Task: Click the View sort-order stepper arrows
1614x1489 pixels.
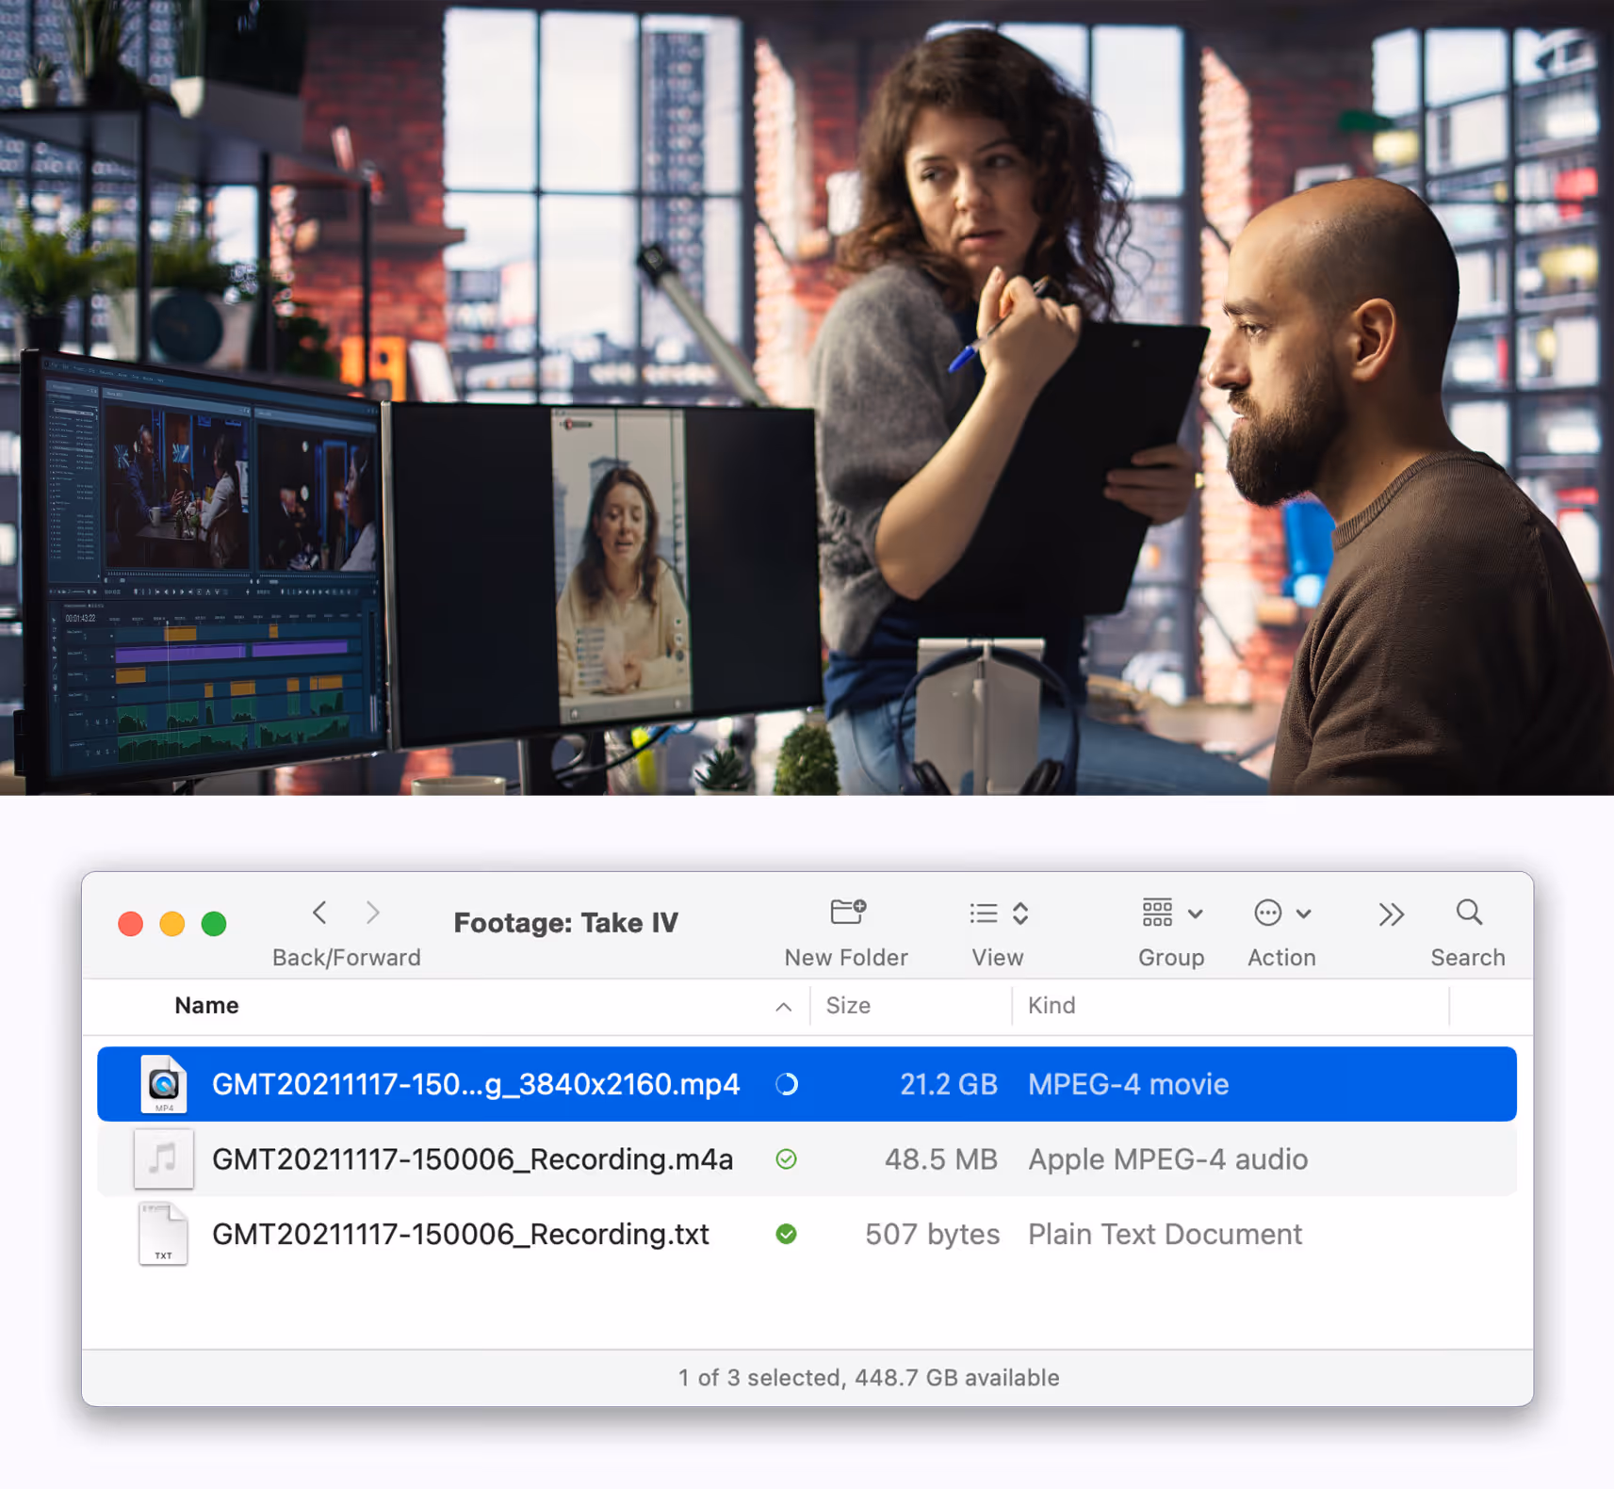Action: [1020, 912]
